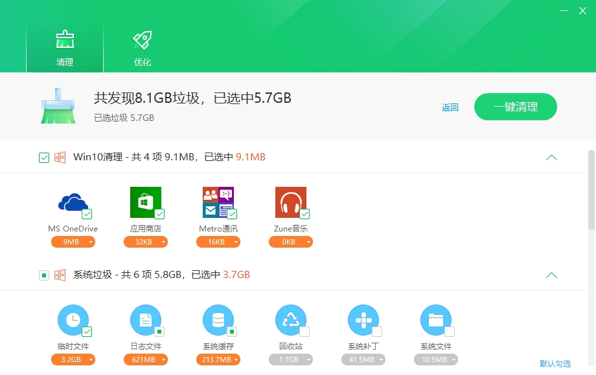
Task: Click the Win10清理 section header text
Action: (x=169, y=157)
